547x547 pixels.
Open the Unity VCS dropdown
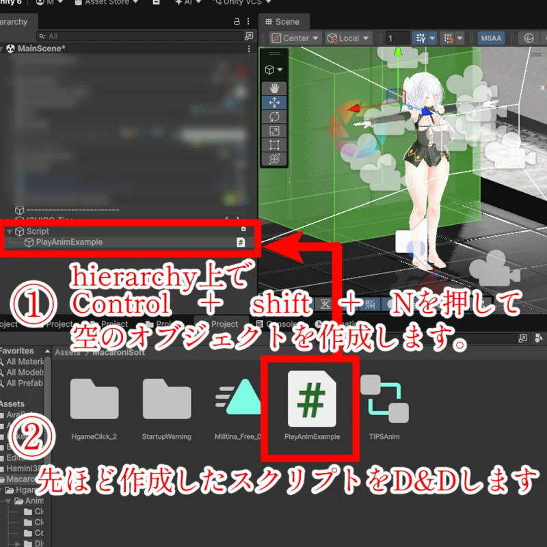click(243, 3)
